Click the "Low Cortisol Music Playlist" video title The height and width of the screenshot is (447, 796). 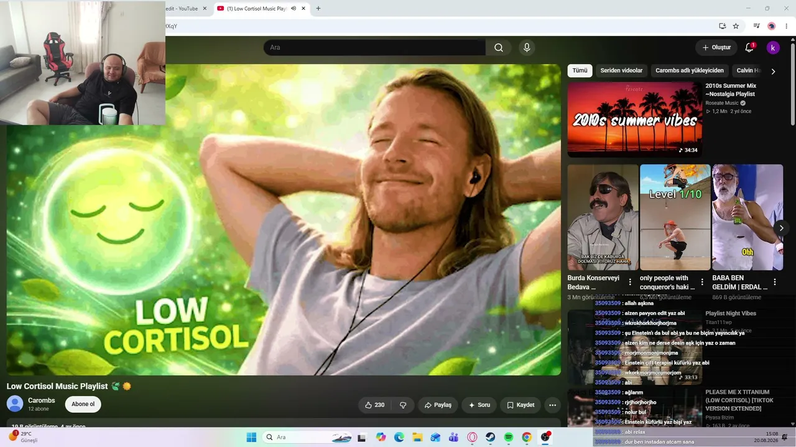[57, 386]
